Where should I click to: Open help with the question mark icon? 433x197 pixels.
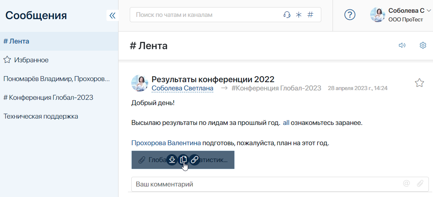click(x=350, y=15)
